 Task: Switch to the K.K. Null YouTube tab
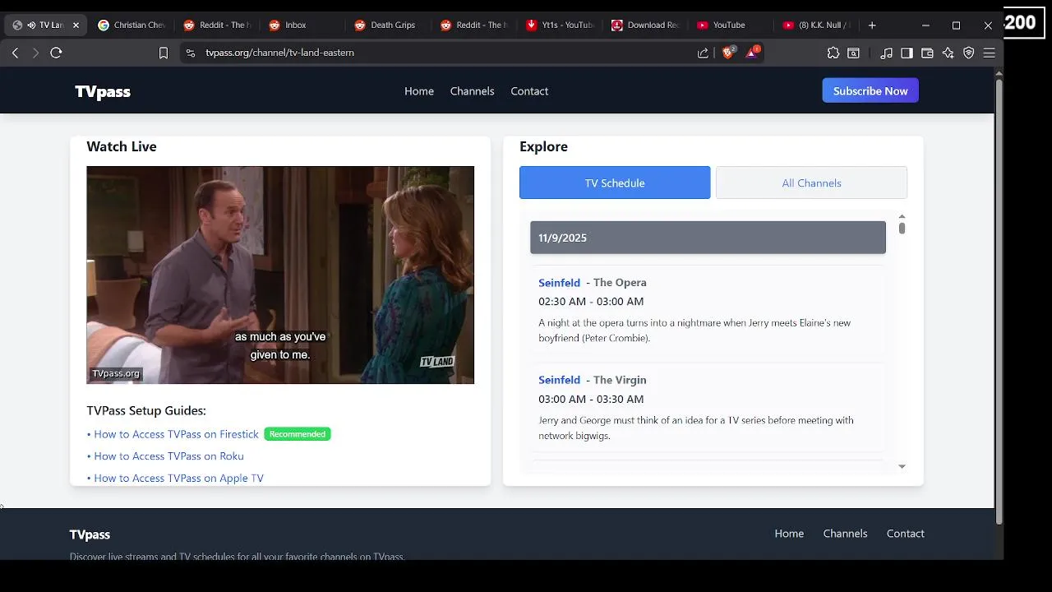816,25
